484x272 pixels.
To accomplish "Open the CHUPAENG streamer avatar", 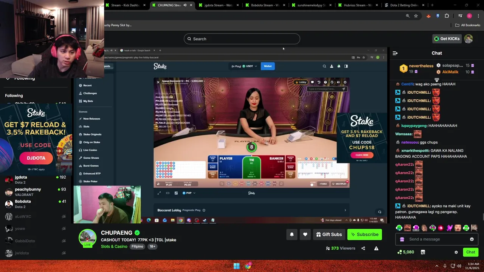I will 87,238.
